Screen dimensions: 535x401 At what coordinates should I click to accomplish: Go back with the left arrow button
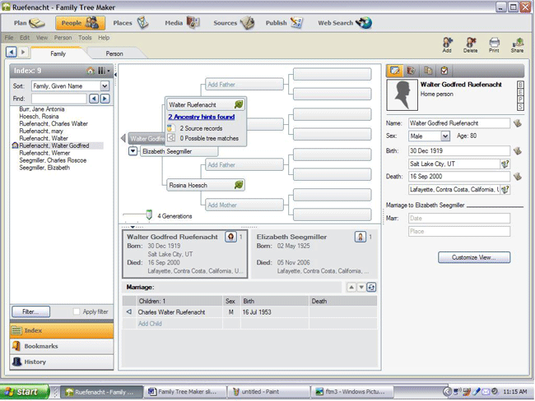click(x=11, y=52)
